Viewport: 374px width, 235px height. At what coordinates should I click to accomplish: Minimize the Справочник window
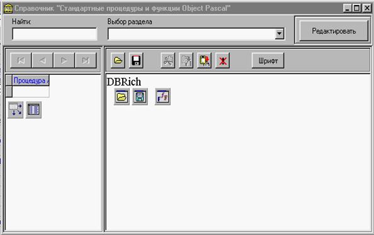[x=348, y=8]
